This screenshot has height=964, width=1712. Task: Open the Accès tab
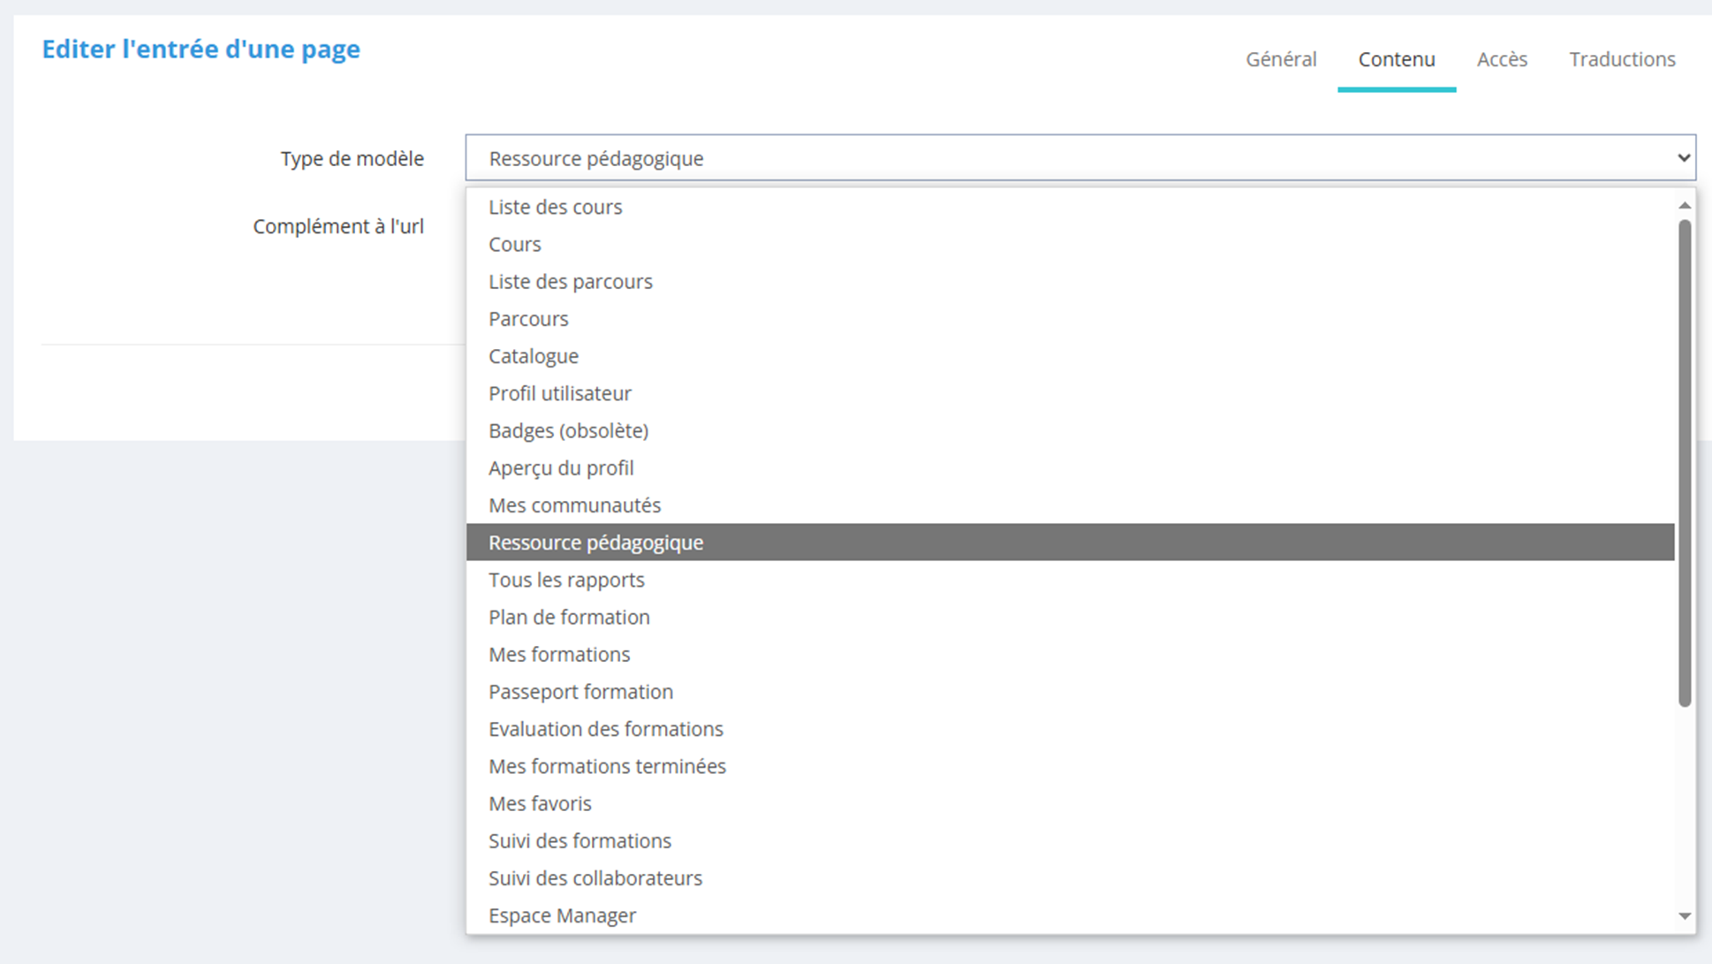(x=1502, y=59)
